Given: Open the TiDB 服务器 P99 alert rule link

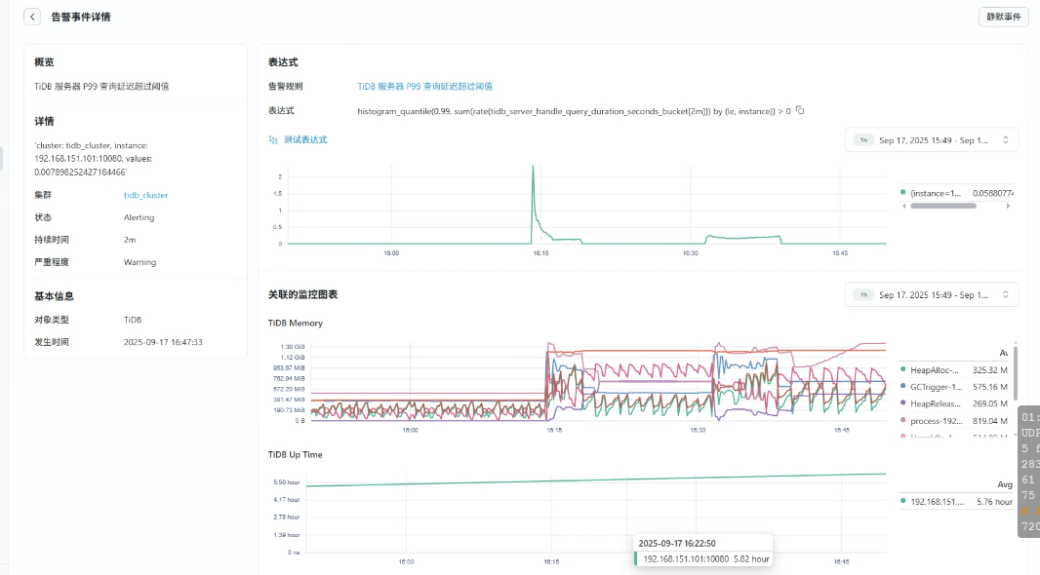Looking at the screenshot, I should coord(424,87).
